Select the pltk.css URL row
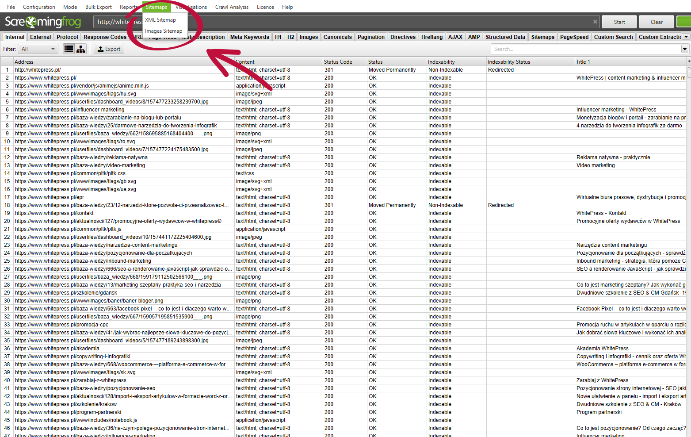691x437 pixels. (x=70, y=173)
